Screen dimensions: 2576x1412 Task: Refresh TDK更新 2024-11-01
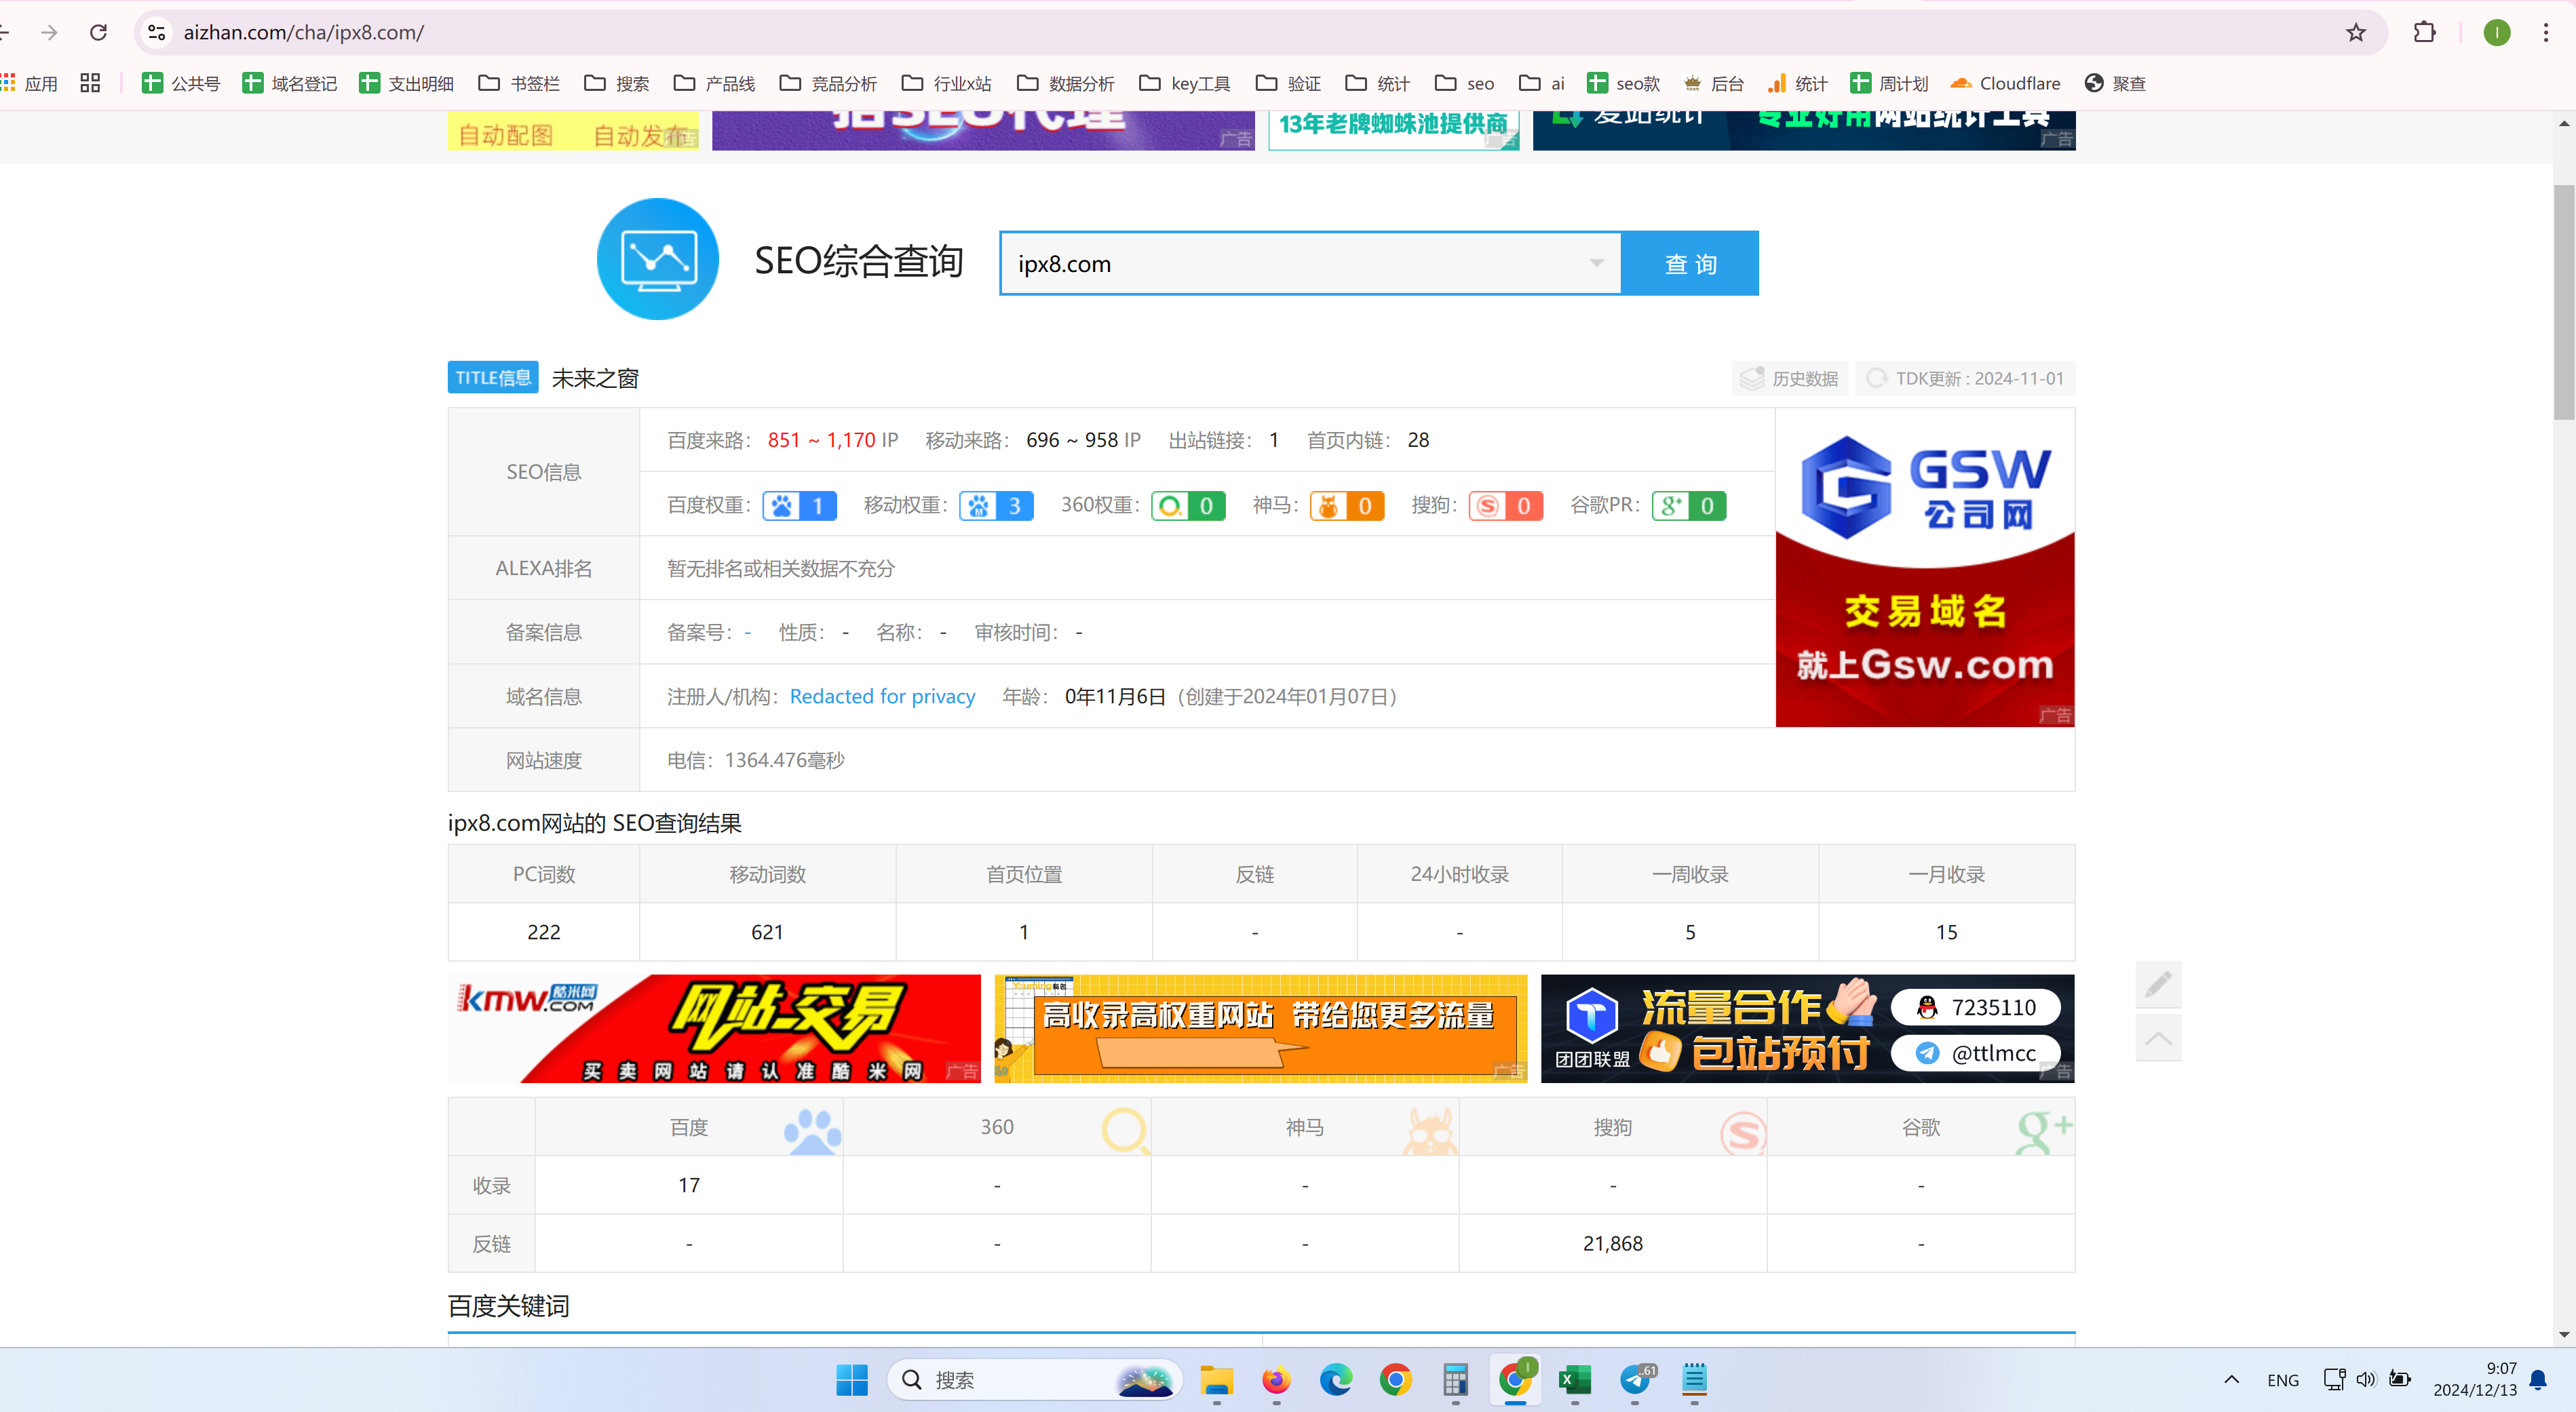pos(1965,378)
